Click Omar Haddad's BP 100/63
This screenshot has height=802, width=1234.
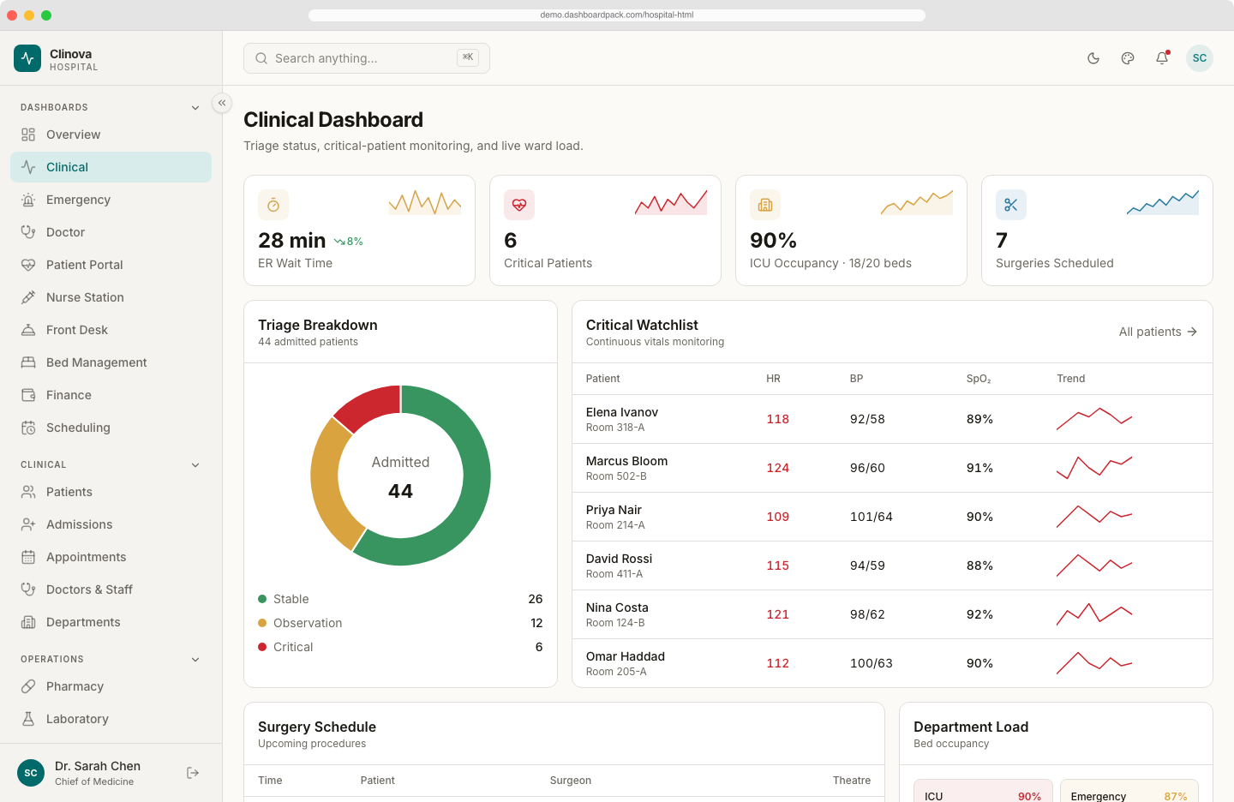(872, 663)
